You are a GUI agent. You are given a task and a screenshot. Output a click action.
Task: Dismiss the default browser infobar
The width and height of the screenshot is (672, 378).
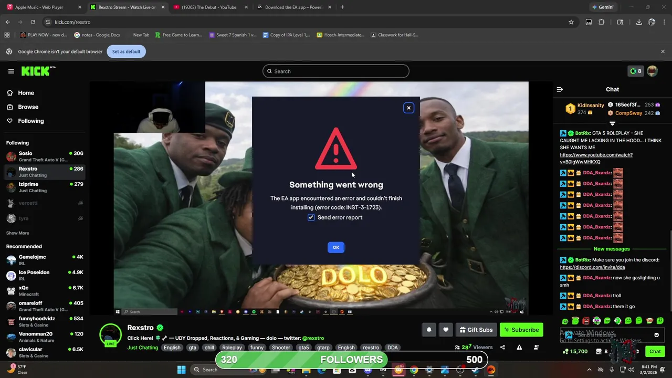click(x=663, y=51)
